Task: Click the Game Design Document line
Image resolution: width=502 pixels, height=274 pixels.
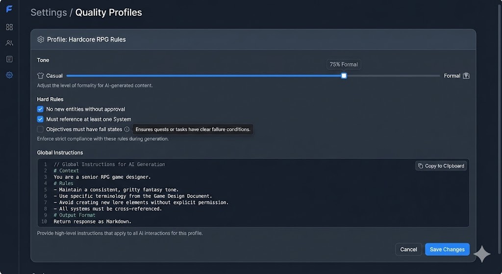Action: click(133, 196)
